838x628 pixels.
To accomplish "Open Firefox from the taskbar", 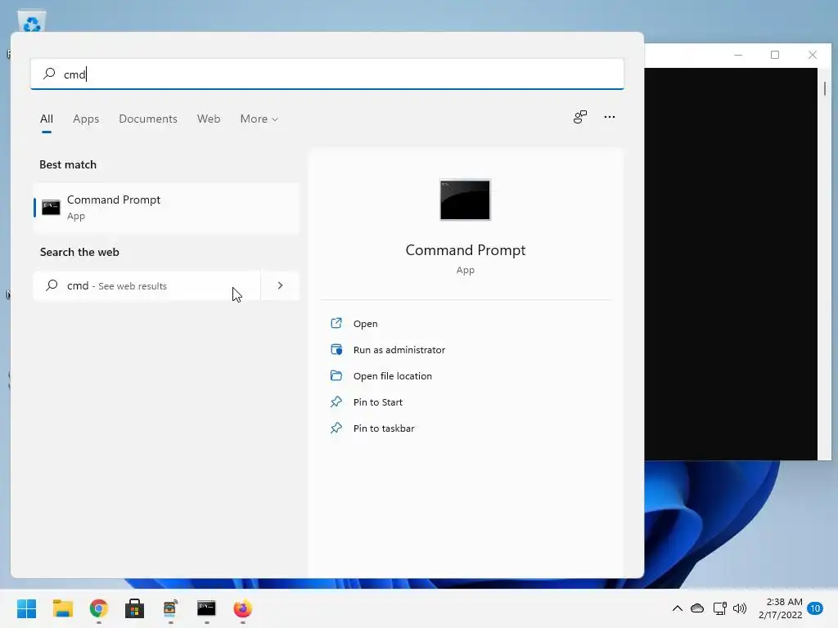I will (242, 608).
